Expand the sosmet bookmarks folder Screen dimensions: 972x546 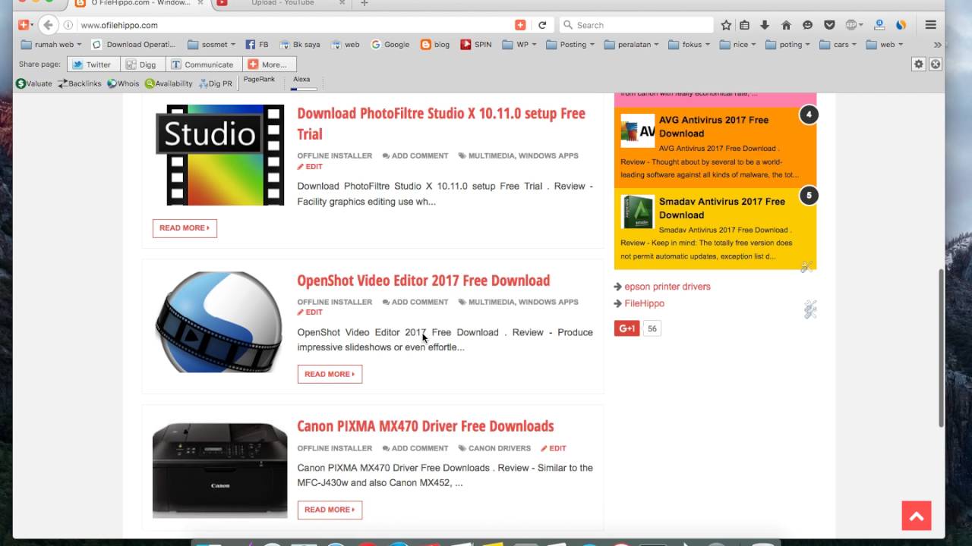point(212,45)
